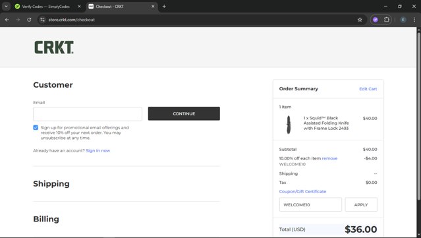View site information icon in address bar
The width and height of the screenshot is (421, 238).
click(42, 20)
